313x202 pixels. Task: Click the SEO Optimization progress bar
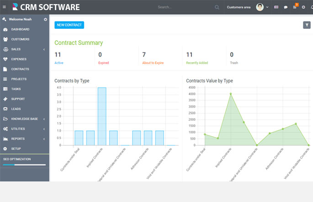click(x=24, y=165)
